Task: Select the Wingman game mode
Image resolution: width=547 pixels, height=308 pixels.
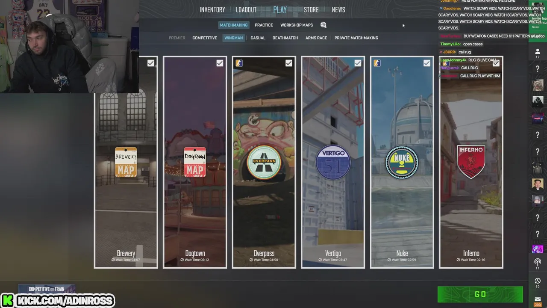Action: pyautogui.click(x=234, y=38)
